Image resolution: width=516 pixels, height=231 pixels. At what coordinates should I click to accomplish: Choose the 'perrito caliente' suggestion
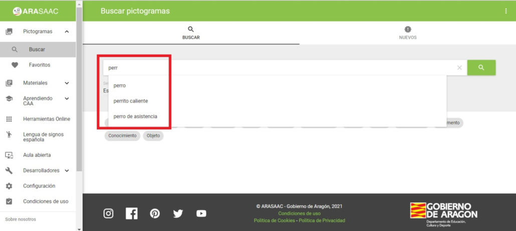(277, 101)
